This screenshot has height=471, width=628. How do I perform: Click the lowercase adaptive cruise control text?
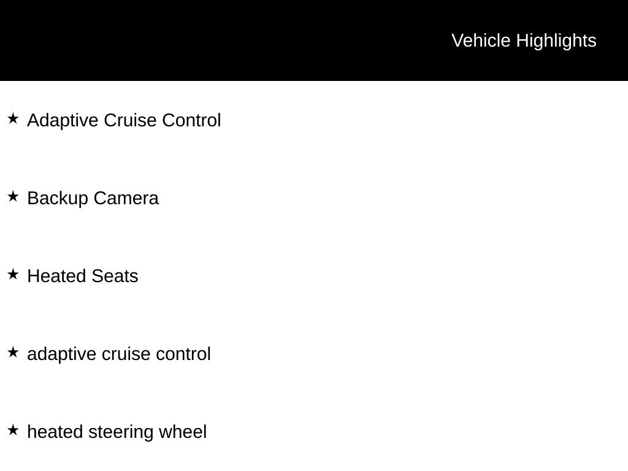click(119, 354)
